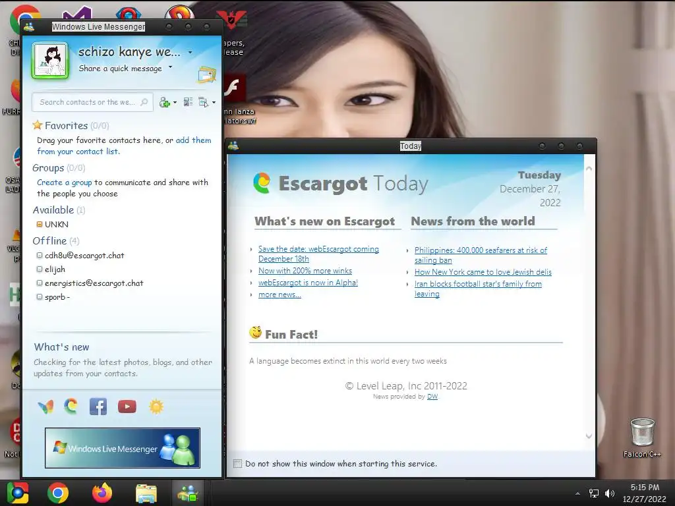Viewport: 675px width, 506px height.
Task: Click Today window scrollbar down arrow
Action: tap(589, 436)
